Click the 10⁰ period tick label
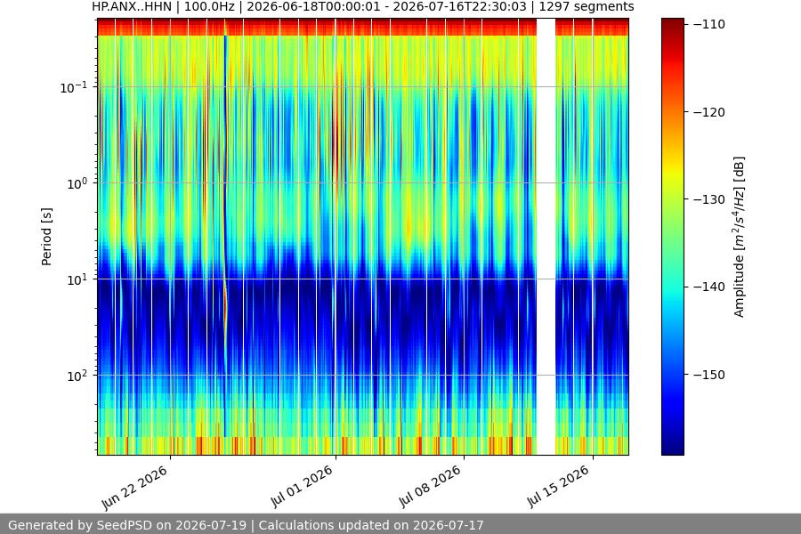This screenshot has width=801, height=534. click(x=77, y=183)
